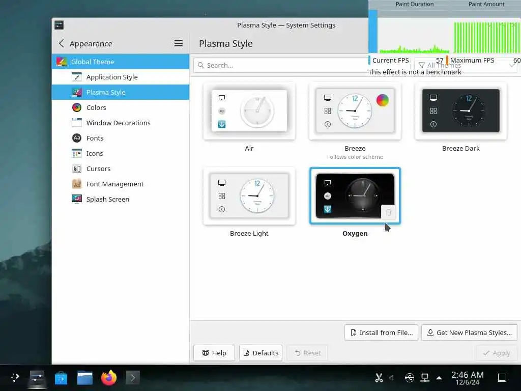Click the clipboard scissors tray icon
This screenshot has height=391, width=521.
click(379, 378)
